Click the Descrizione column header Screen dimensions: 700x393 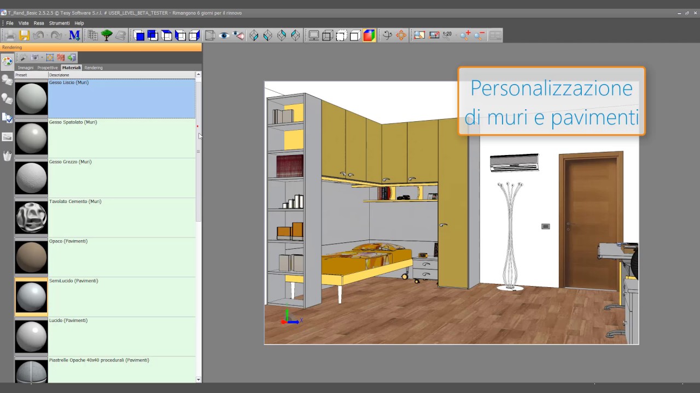click(x=121, y=75)
